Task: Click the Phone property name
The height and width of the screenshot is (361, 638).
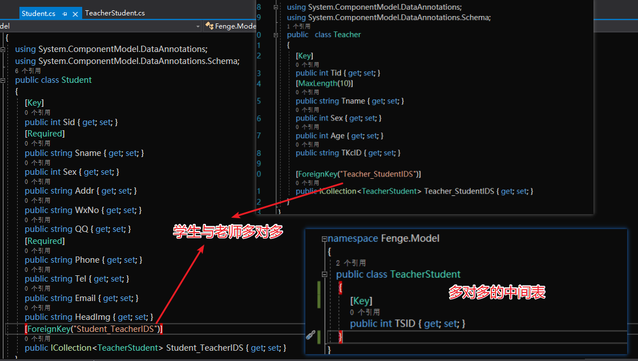Action: 87,260
